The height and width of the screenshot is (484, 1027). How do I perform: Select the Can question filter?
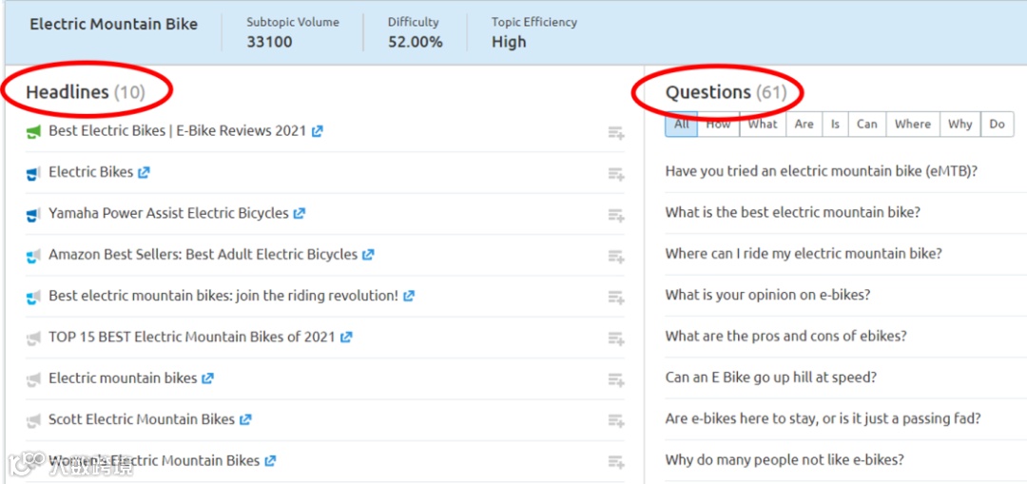867,125
